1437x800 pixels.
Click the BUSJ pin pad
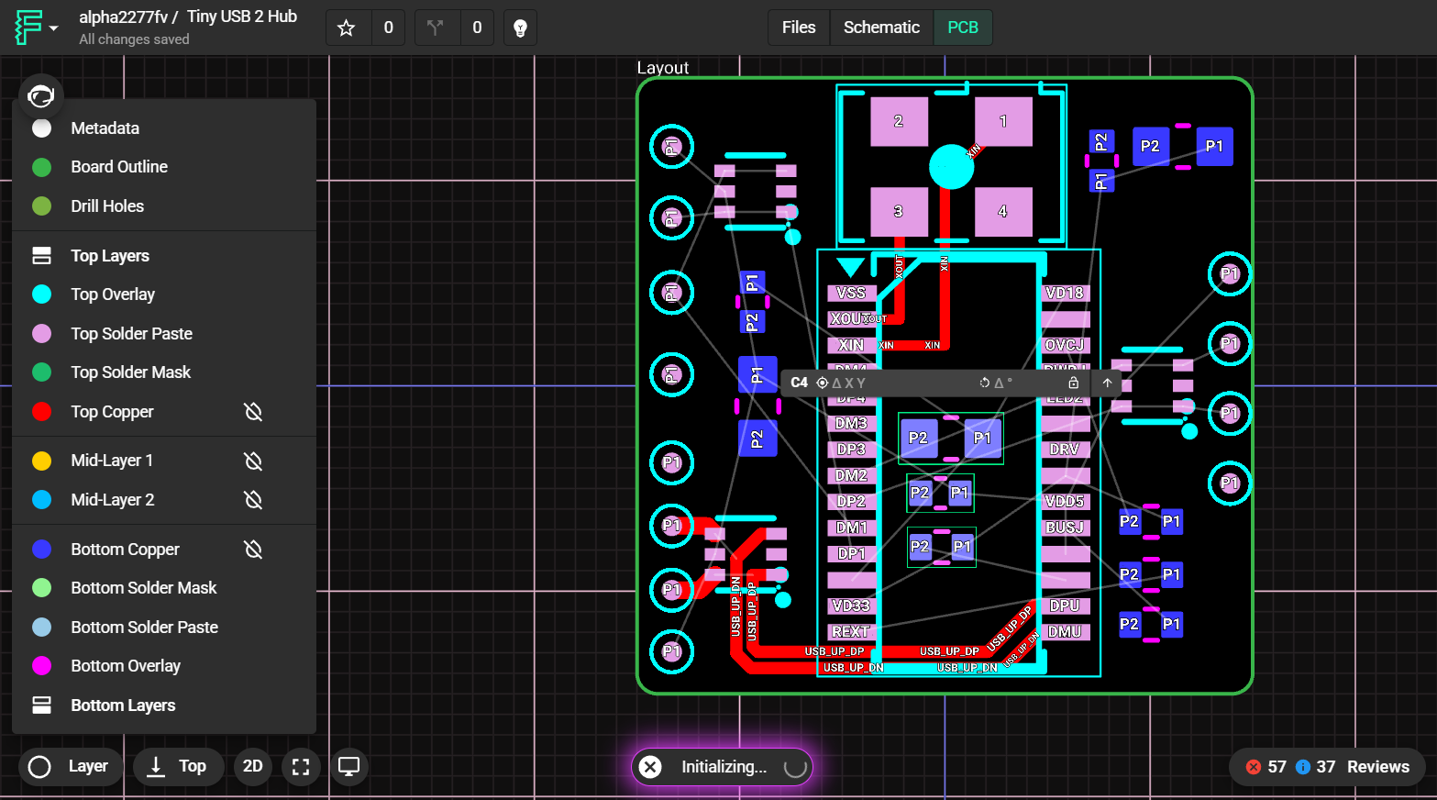coord(1066,528)
